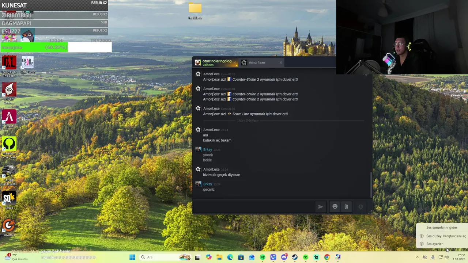Click the Steam chat vertical scrollbar
Viewport: 468px width, 263px height.
pyautogui.click(x=371, y=185)
